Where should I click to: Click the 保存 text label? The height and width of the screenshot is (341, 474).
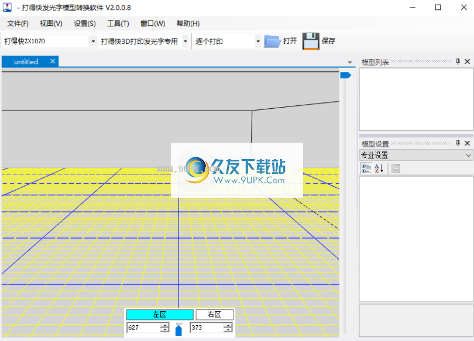click(x=328, y=41)
